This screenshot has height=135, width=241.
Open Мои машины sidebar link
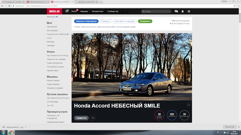(x=52, y=30)
